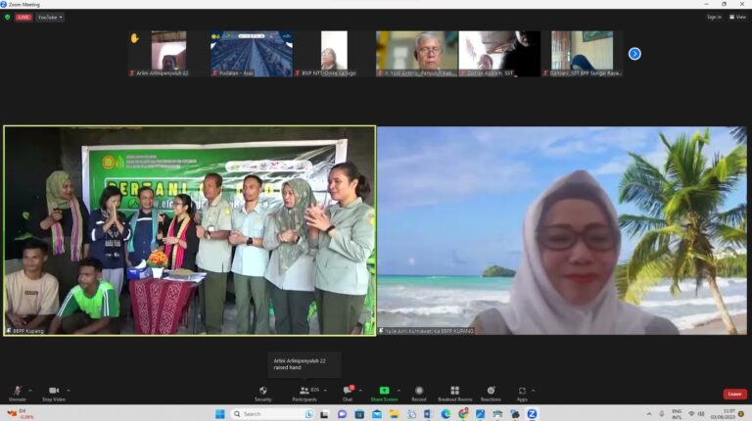
Task: Expand the YouTube live stream dropdown
Action: click(50, 18)
